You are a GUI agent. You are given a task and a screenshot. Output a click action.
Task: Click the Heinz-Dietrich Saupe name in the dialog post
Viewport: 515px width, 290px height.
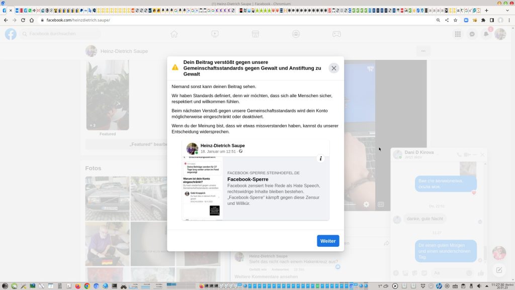222,146
